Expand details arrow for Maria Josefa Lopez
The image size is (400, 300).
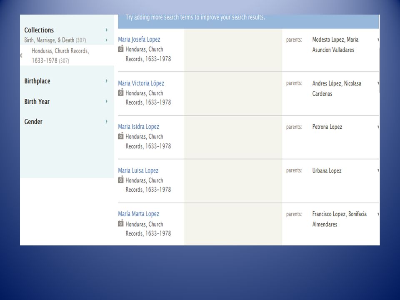coord(378,40)
